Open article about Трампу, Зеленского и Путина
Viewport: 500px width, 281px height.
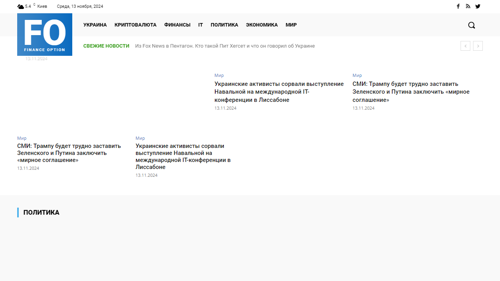click(411, 92)
